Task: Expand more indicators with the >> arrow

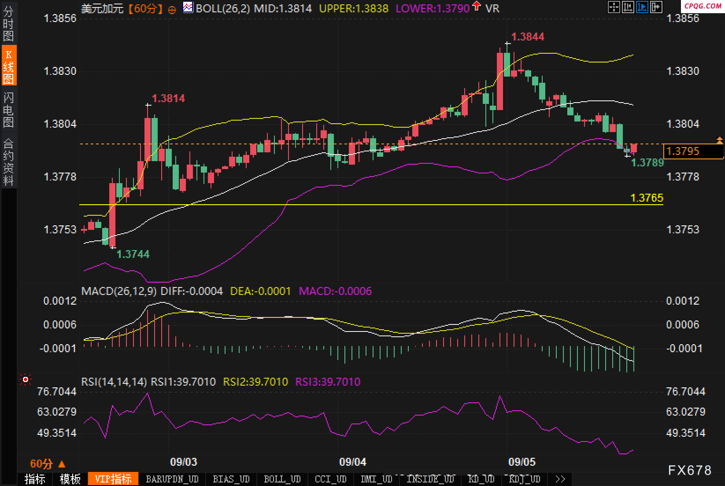Action: click(560, 479)
